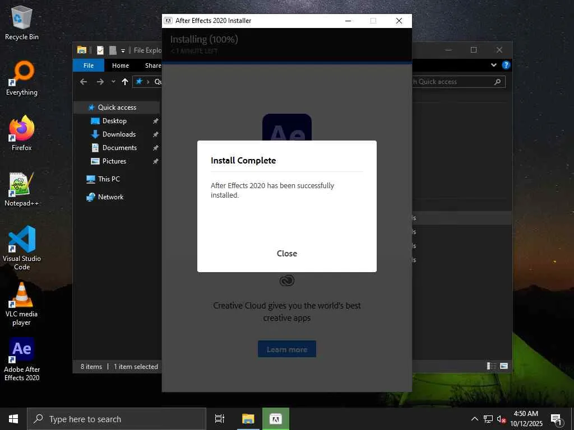Open the Desktop folder in the navigation pane
Image resolution: width=574 pixels, height=430 pixels.
(x=114, y=121)
